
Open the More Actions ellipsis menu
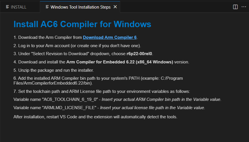244,7
